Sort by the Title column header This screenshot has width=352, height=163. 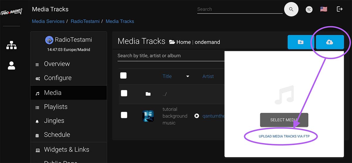167,76
